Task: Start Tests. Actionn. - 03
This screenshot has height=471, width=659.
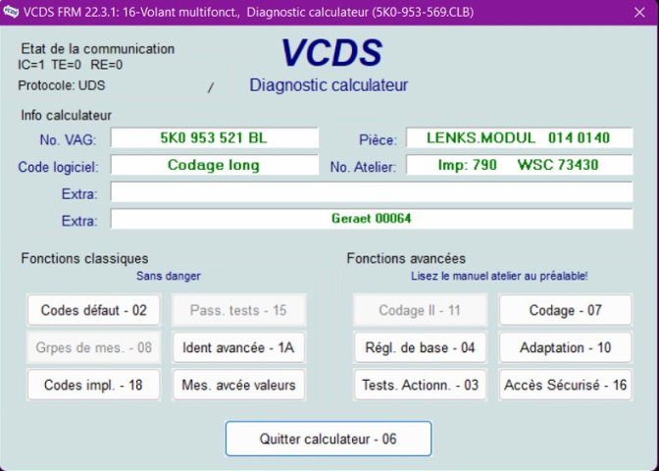Action: pos(420,385)
